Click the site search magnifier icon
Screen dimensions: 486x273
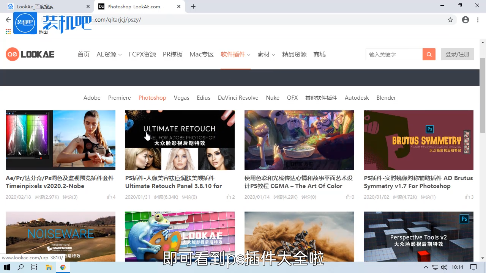pyautogui.click(x=429, y=54)
